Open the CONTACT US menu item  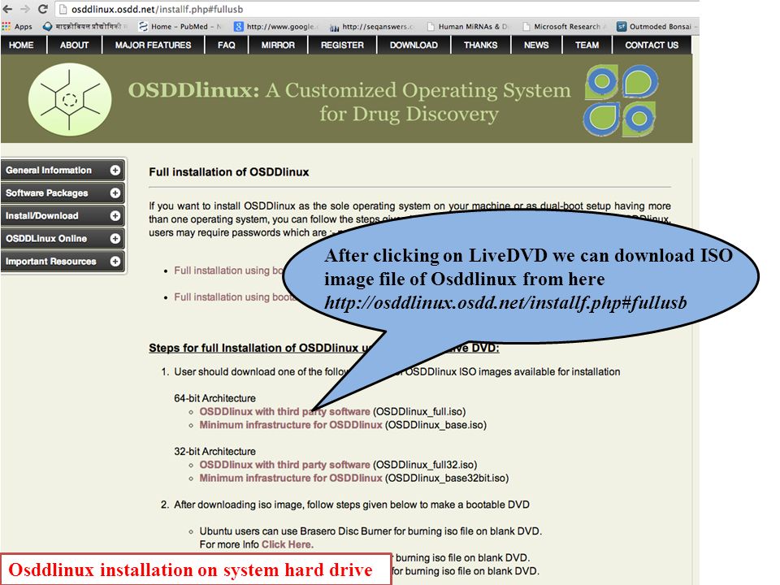652,45
